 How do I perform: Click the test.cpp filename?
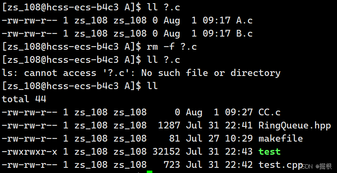pyautogui.click(x=281, y=165)
